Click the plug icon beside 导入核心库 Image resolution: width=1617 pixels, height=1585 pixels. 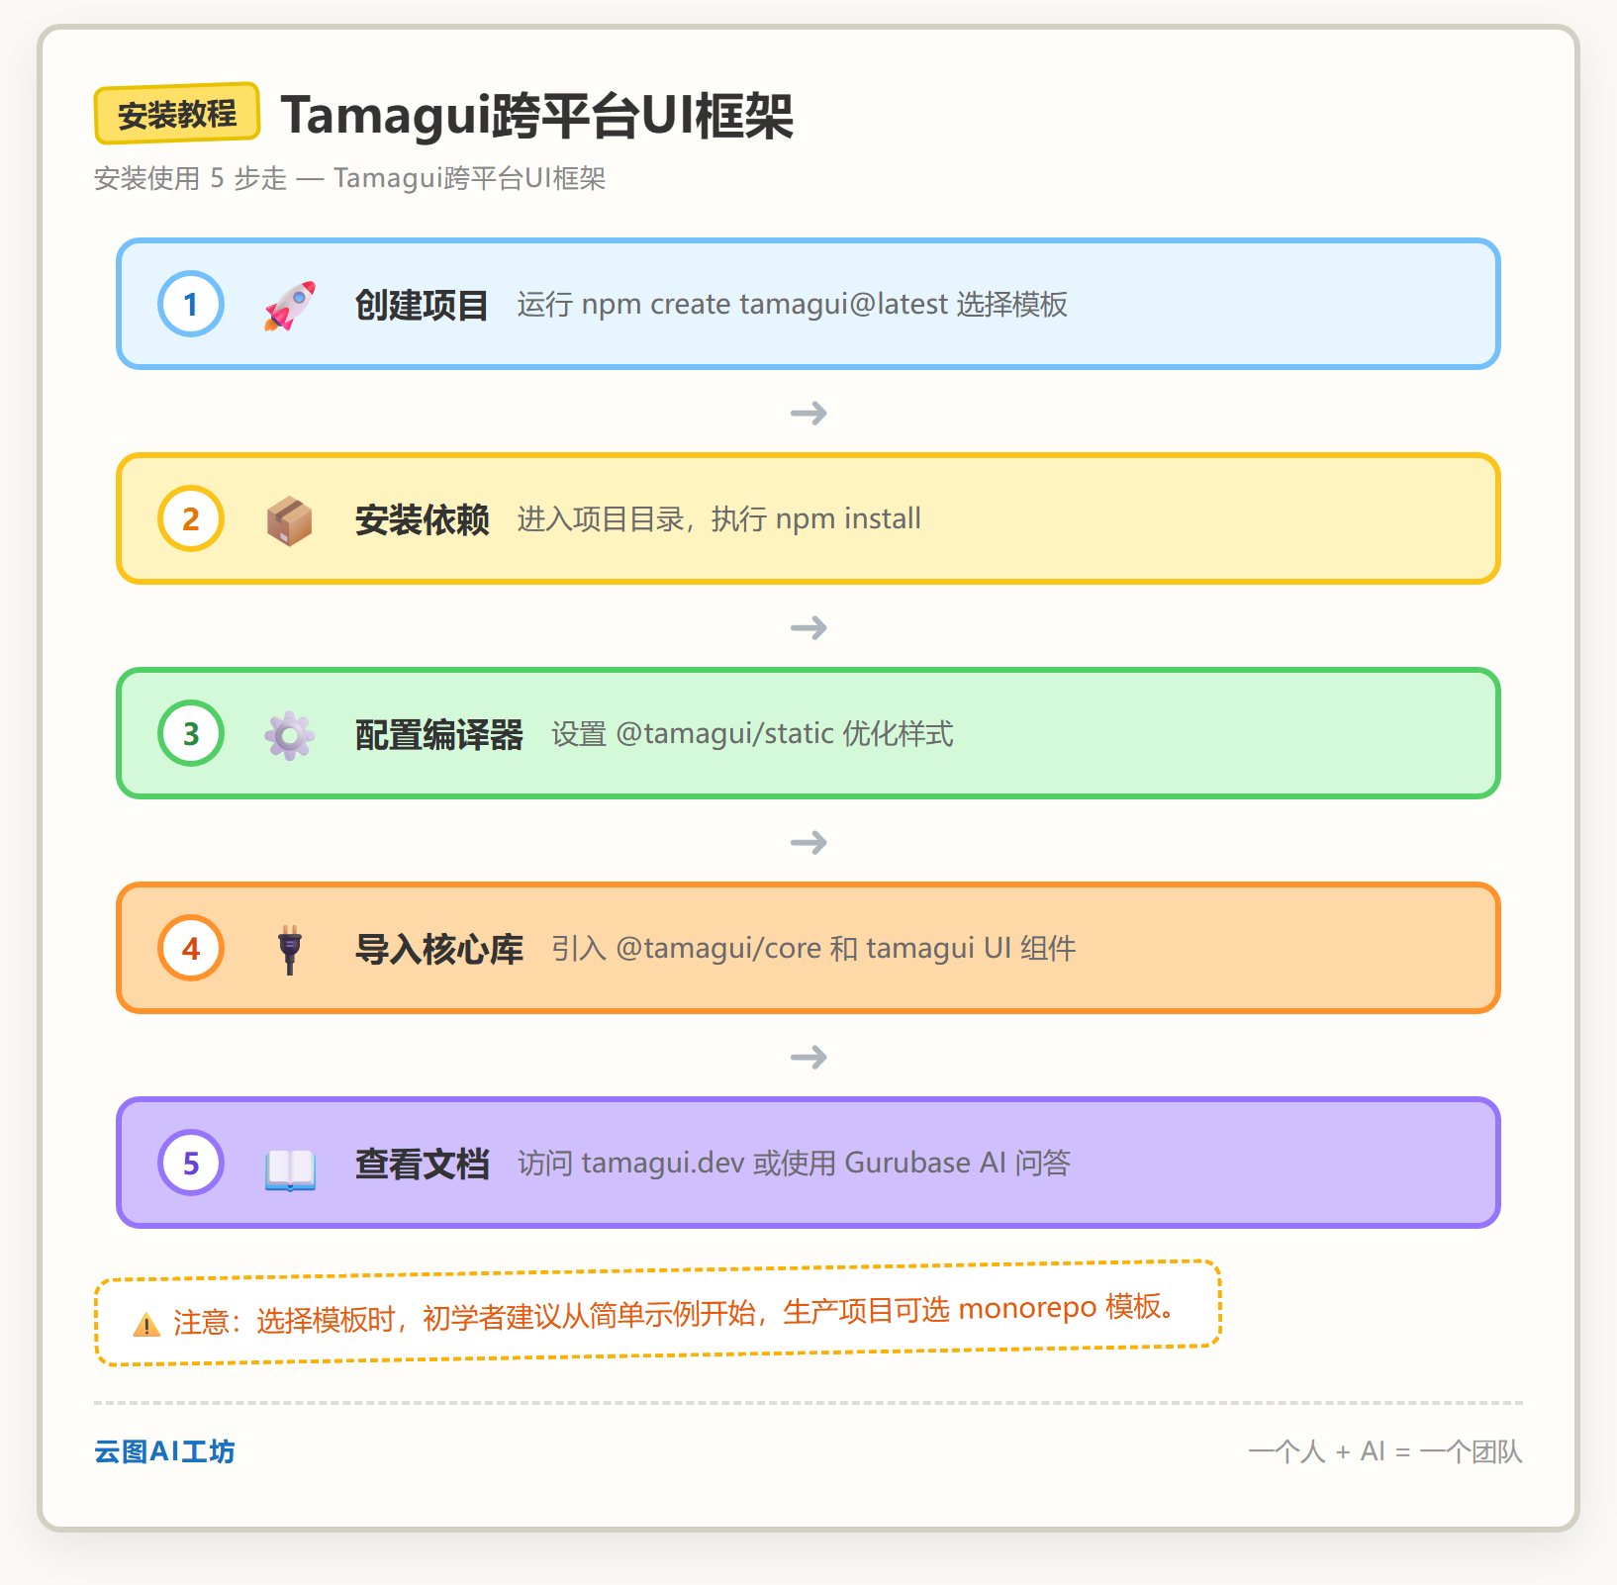[290, 949]
